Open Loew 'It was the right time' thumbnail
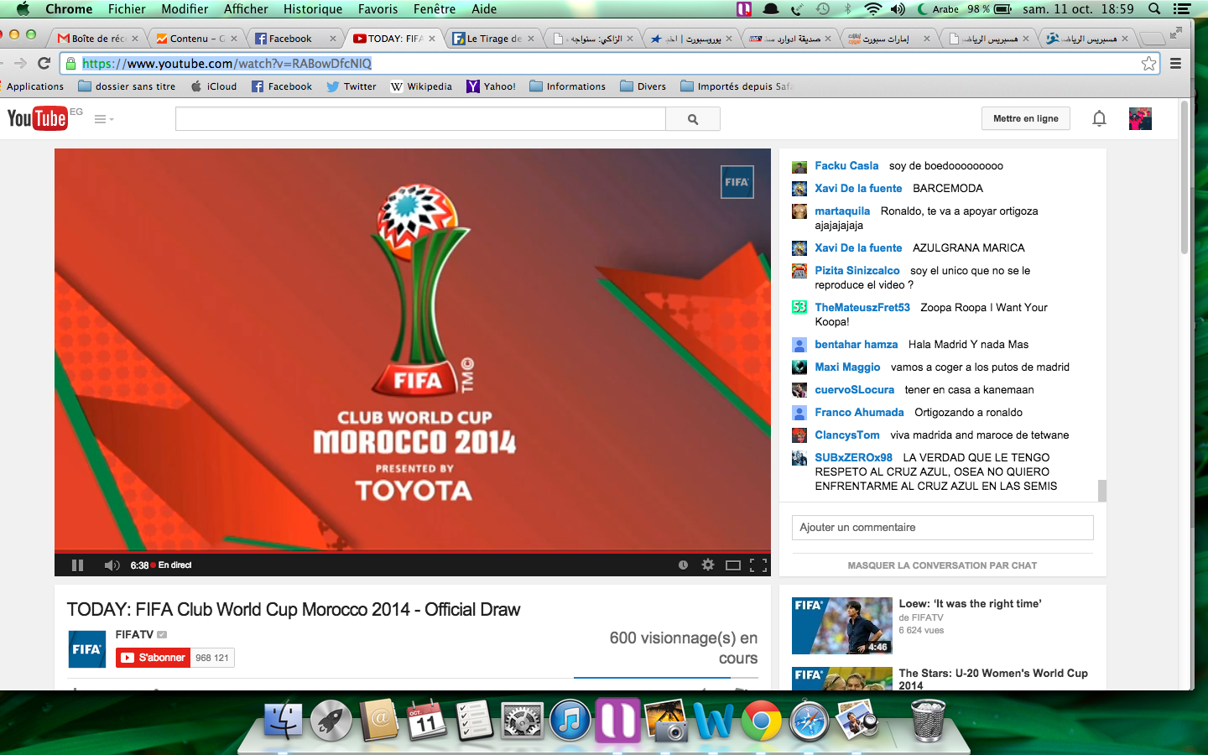This screenshot has height=755, width=1208. [x=842, y=626]
